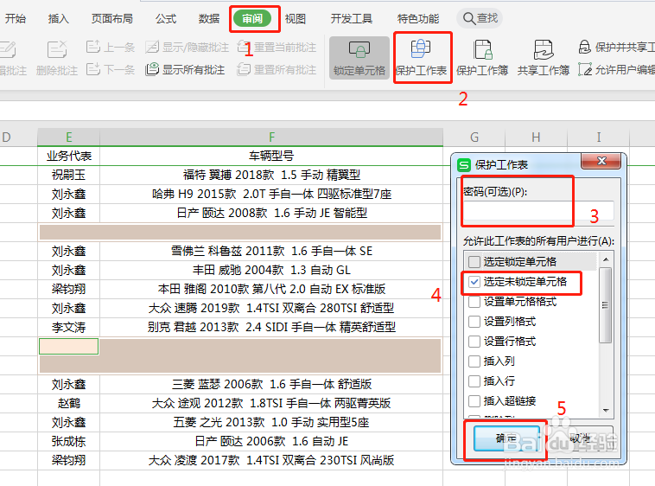Click cell 张成栋
Screen dimensions: 655x486
[68, 441]
